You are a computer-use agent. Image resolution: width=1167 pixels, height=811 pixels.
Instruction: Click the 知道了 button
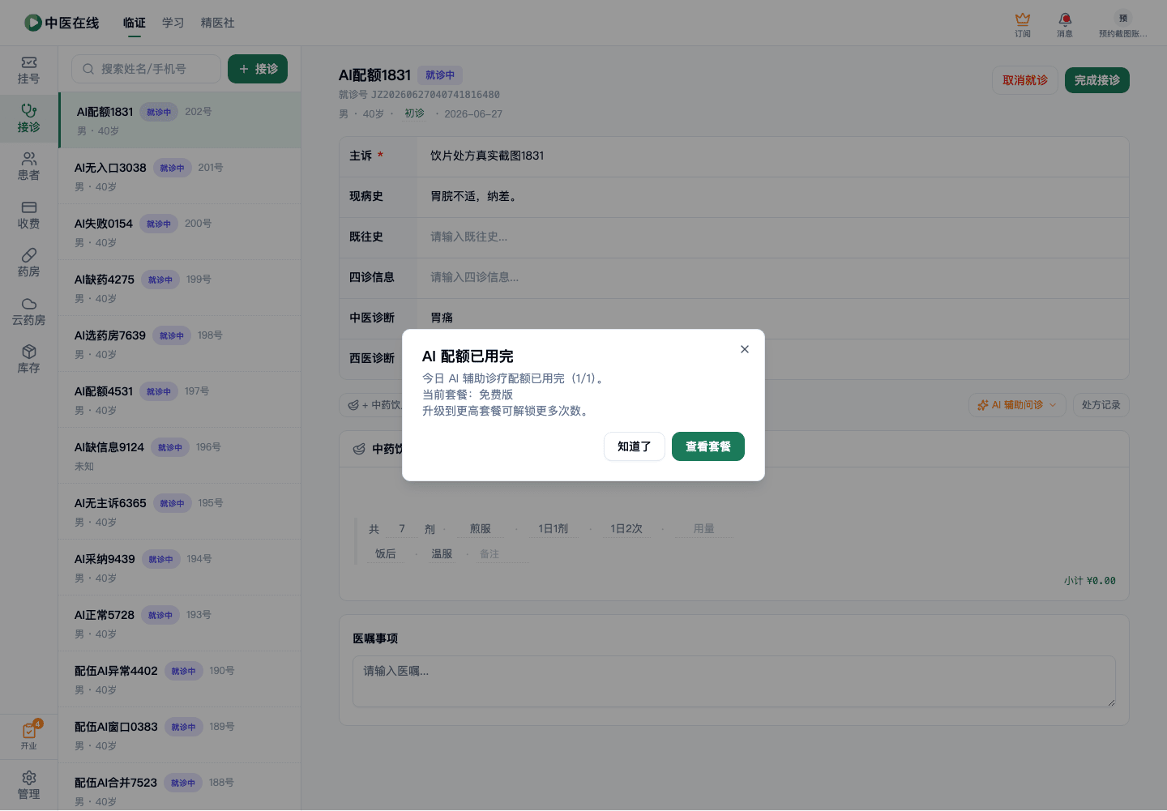click(x=634, y=446)
